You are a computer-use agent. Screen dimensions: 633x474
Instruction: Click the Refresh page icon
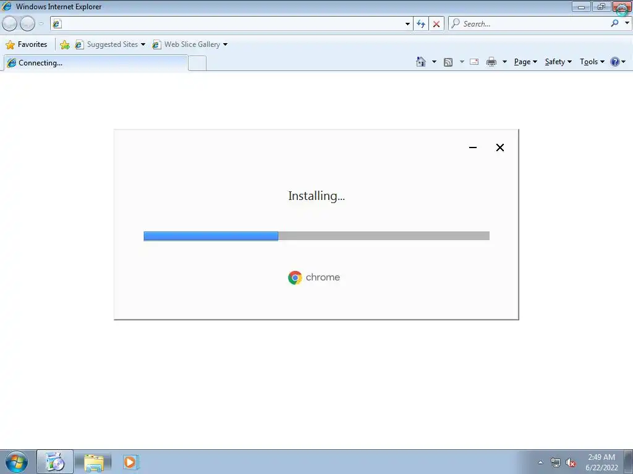tap(421, 24)
